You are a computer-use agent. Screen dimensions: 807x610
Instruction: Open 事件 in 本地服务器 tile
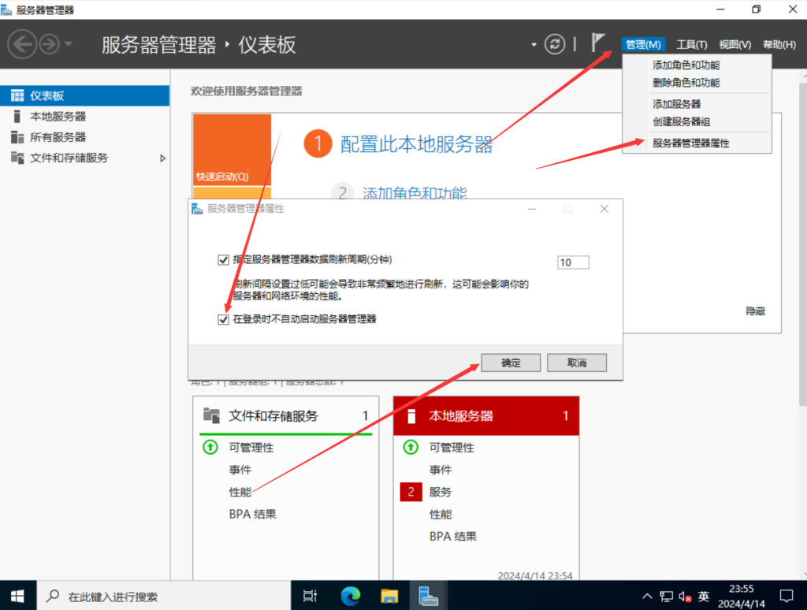(441, 470)
